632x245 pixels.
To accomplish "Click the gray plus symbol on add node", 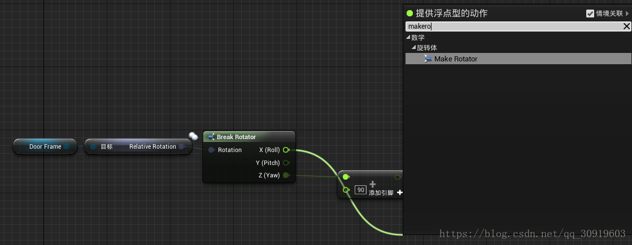I will coord(372,184).
